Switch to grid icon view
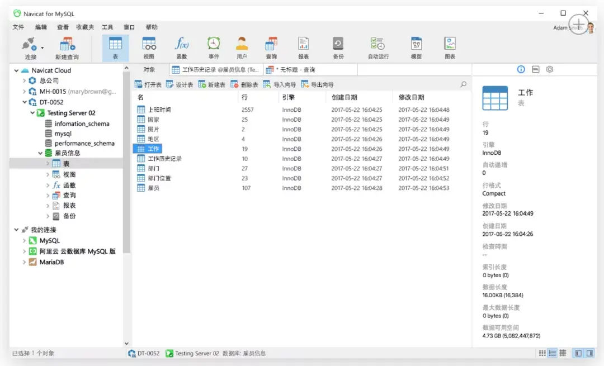The image size is (604, 366). pyautogui.click(x=542, y=353)
